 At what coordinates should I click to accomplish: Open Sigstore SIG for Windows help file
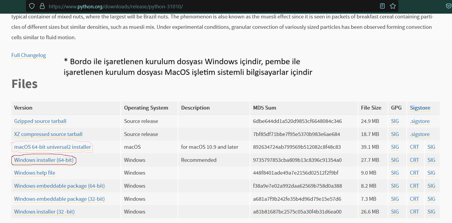pos(431,173)
